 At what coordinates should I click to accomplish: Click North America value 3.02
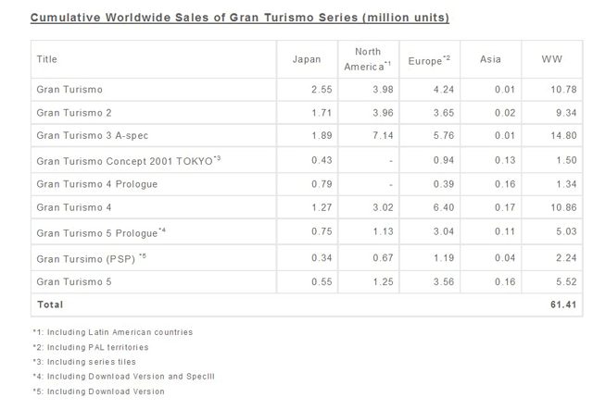coord(383,207)
